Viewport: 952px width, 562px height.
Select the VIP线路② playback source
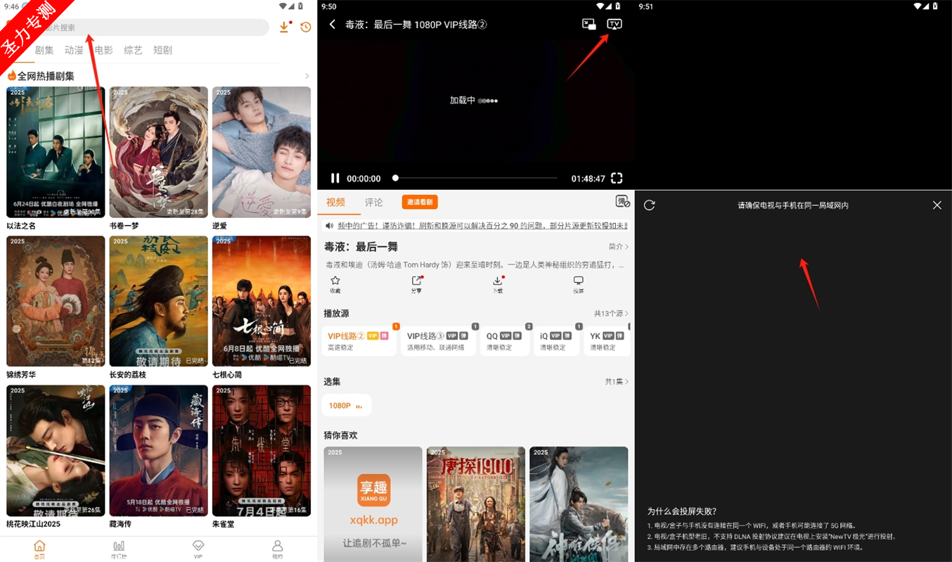click(x=359, y=340)
